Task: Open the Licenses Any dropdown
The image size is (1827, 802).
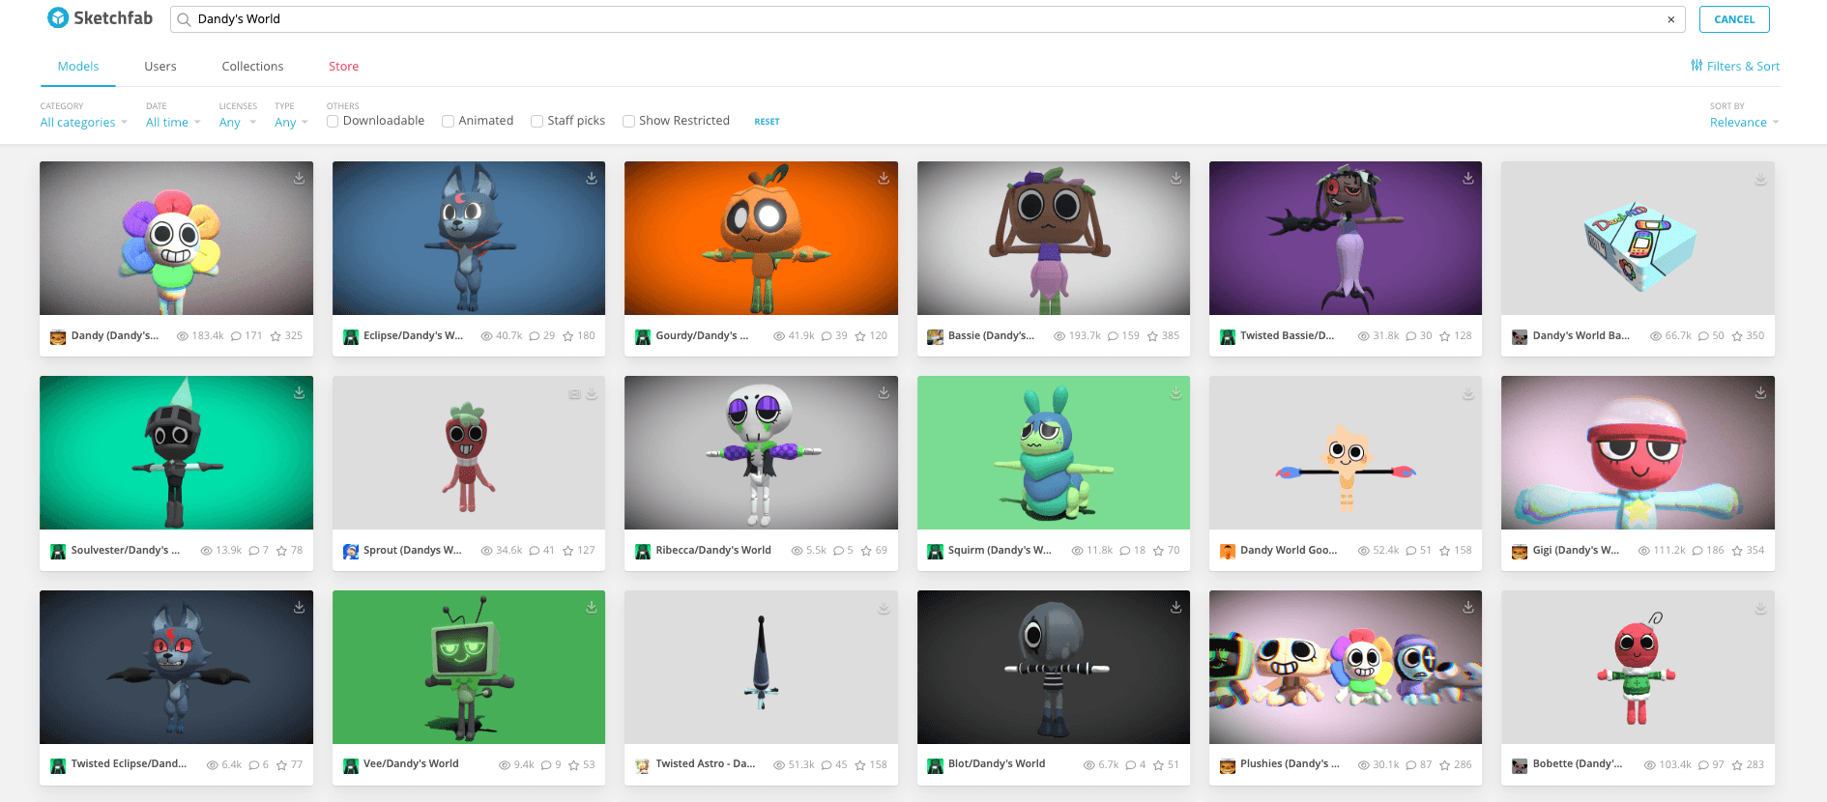Action: coord(238,123)
